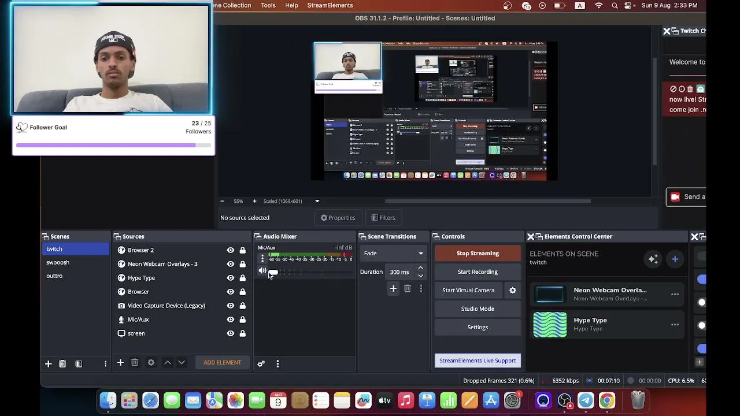Add an element with the blue plus icon
This screenshot has height=416, width=740.
pyautogui.click(x=675, y=259)
